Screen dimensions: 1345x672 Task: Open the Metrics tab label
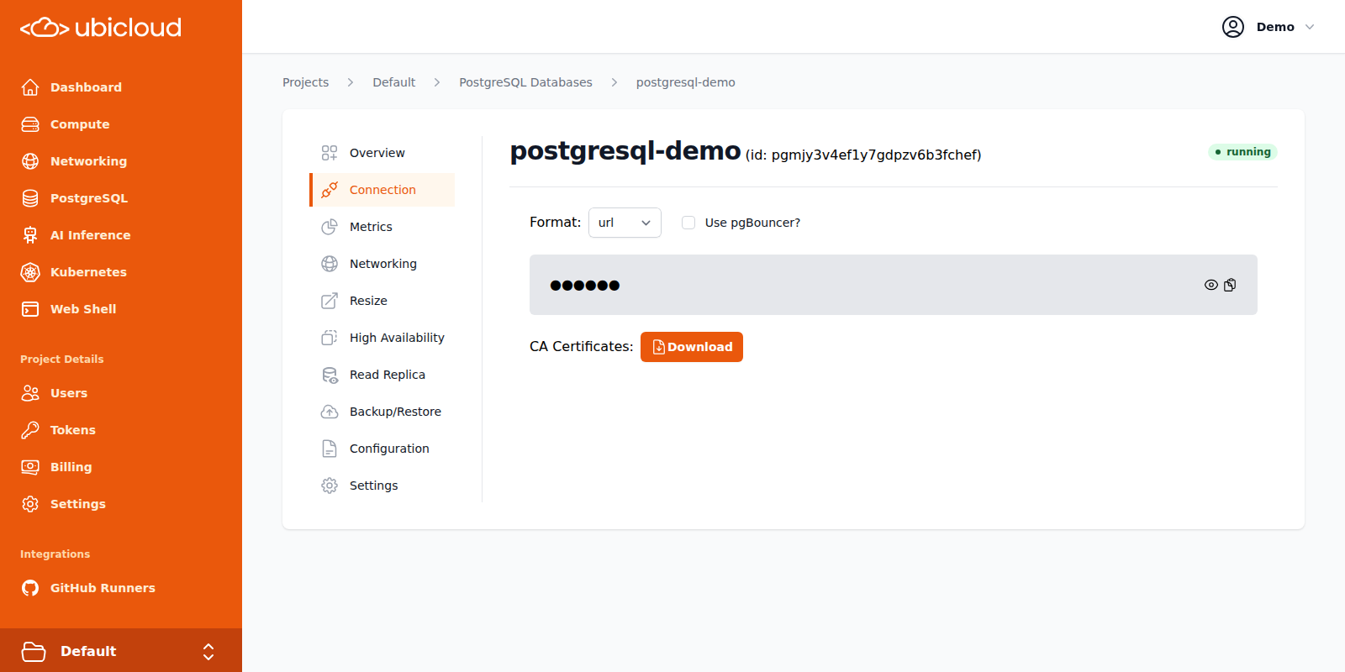(x=371, y=227)
